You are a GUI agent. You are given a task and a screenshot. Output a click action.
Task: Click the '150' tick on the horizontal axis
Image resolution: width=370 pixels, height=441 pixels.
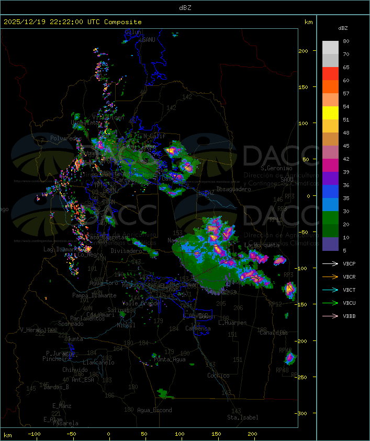[216, 434]
